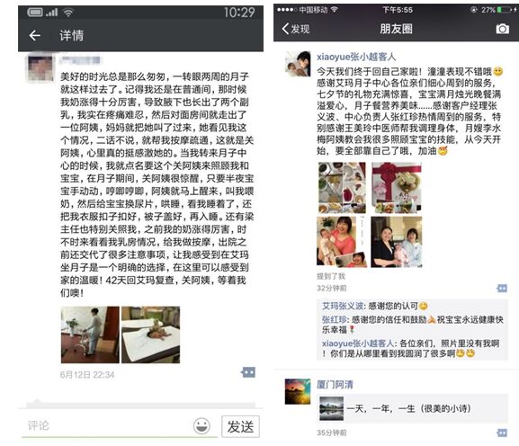Image resolution: width=519 pixels, height=446 pixels.
Task: View the food dishes collage photo
Action: coord(342,188)
